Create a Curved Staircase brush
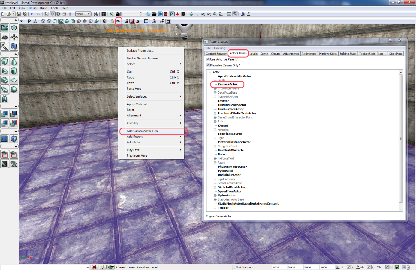The width and height of the screenshot is (416, 270). pos(5,71)
